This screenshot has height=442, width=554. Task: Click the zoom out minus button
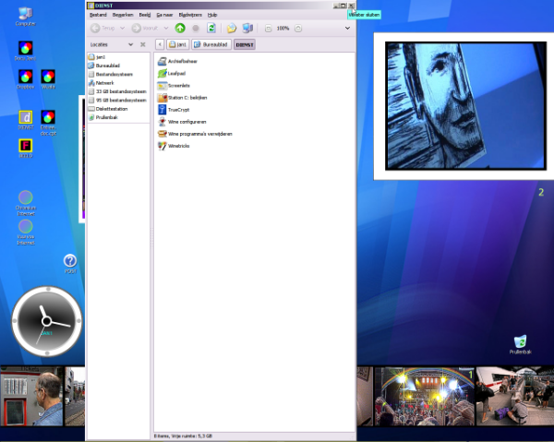pyautogui.click(x=268, y=29)
